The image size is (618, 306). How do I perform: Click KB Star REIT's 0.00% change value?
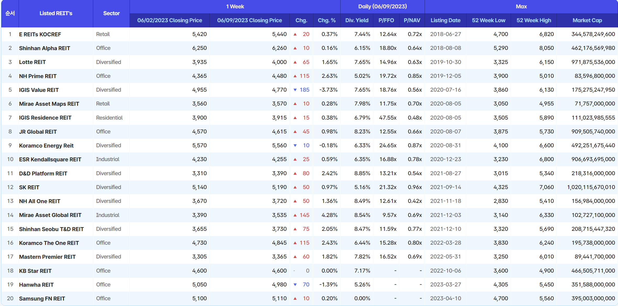tap(330, 271)
